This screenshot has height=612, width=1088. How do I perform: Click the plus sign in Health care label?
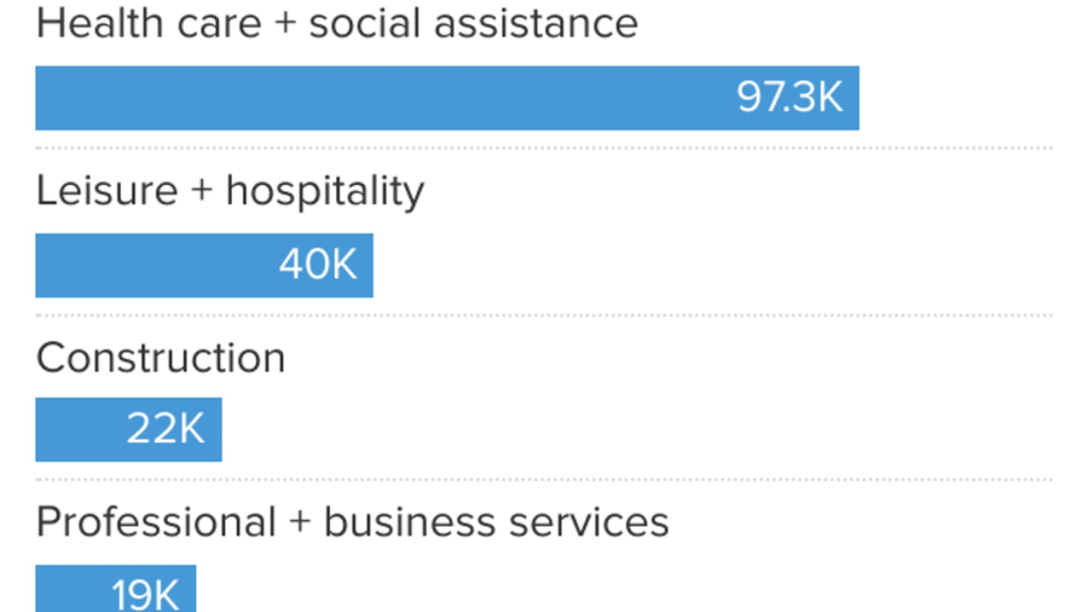pos(285,24)
